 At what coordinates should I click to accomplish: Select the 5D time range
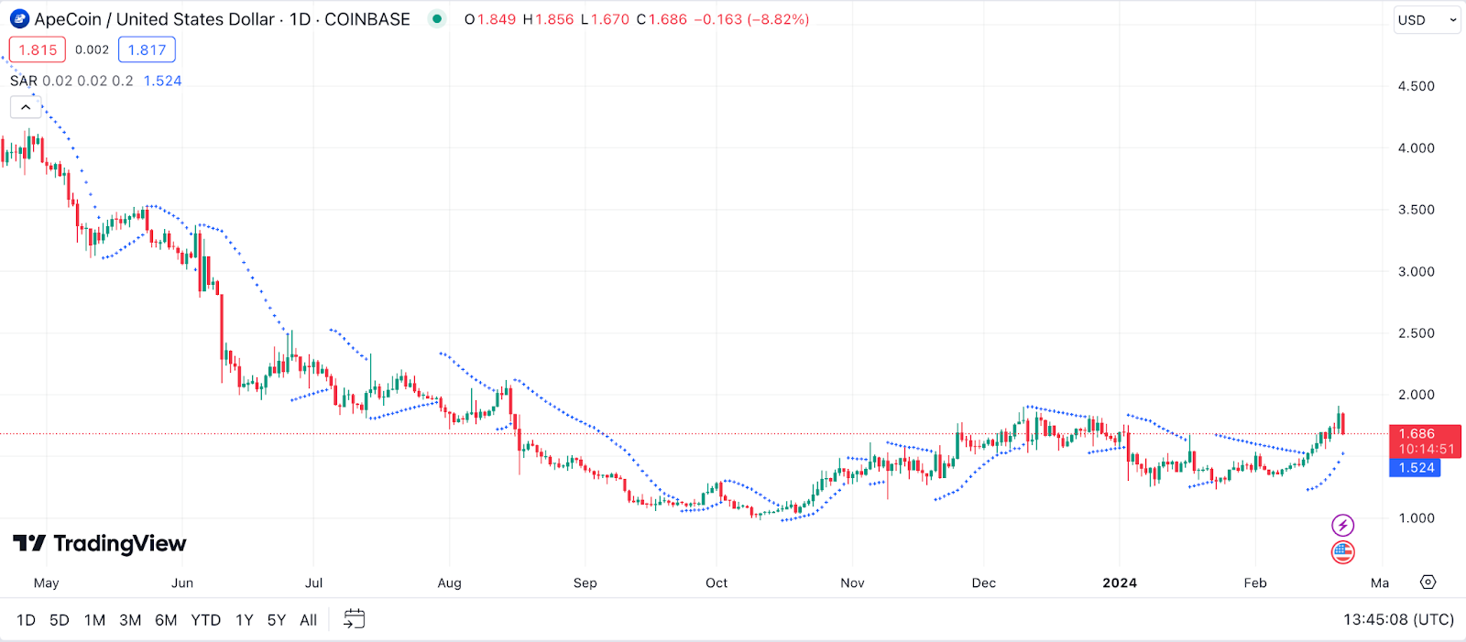60,620
